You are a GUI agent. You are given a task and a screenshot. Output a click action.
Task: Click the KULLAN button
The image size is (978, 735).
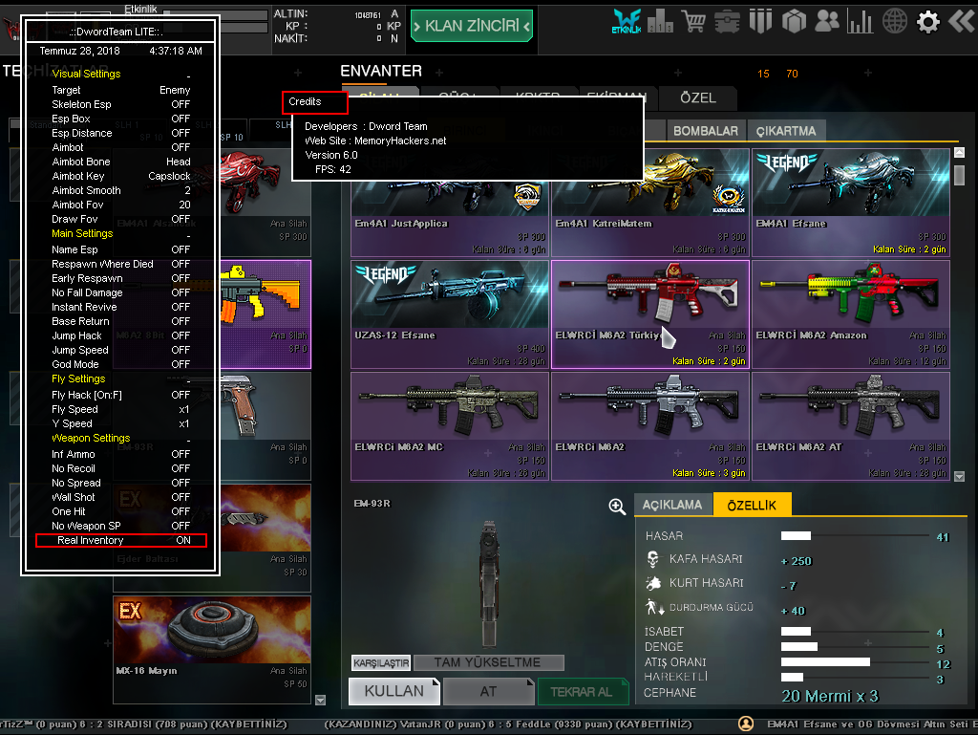point(394,691)
